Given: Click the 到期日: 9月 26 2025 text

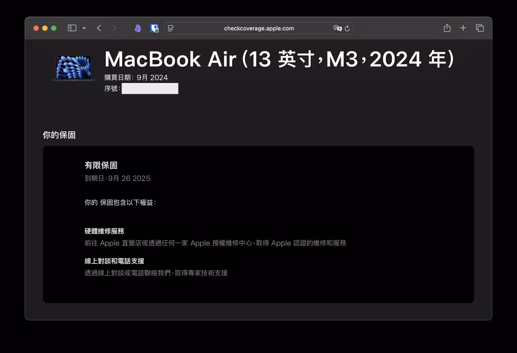Looking at the screenshot, I should pos(118,178).
